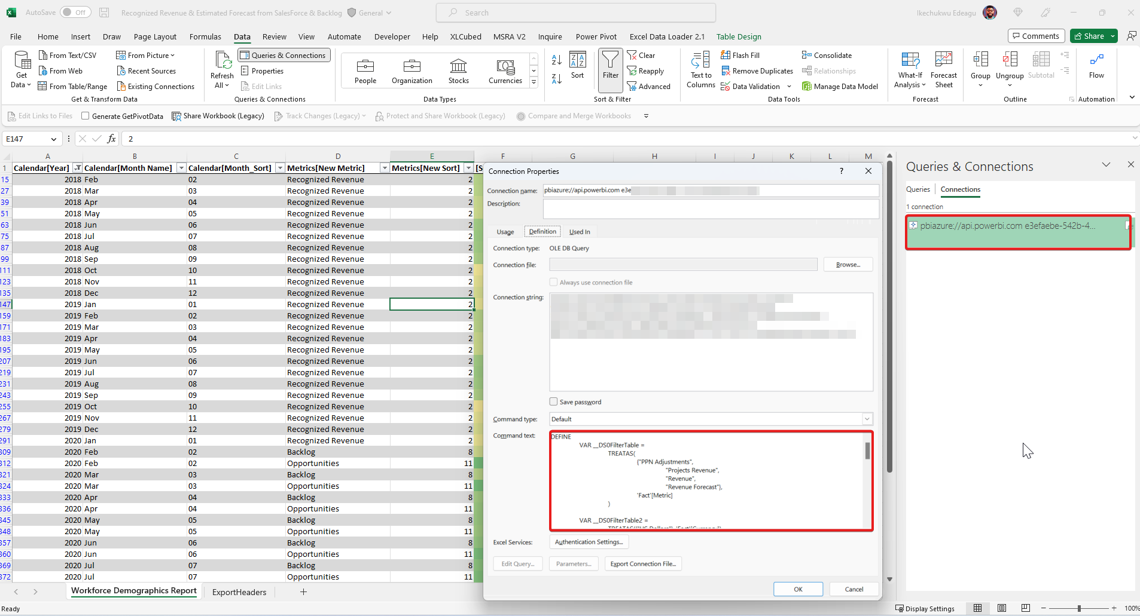Open the ExportHeaders sheet tab
The height and width of the screenshot is (616, 1140).
point(239,592)
